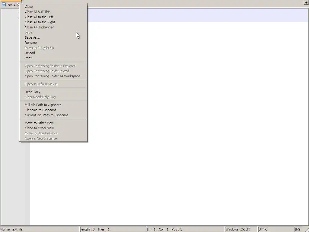Choose Current Dir. Path to Clipboard
Screen dimensions: 309x232
53,115
